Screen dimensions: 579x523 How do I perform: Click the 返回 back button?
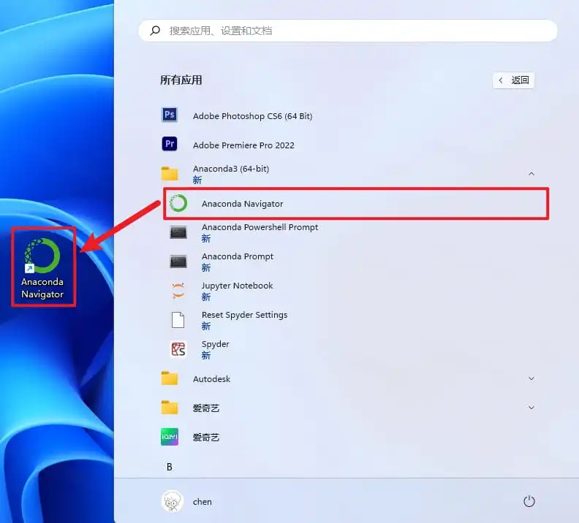(513, 80)
